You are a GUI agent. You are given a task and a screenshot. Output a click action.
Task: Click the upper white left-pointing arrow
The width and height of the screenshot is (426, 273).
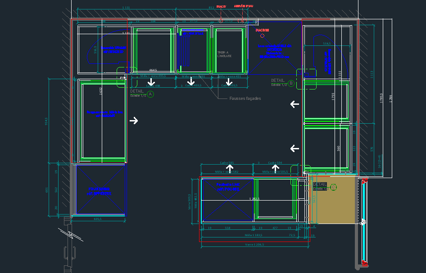[x=295, y=104]
